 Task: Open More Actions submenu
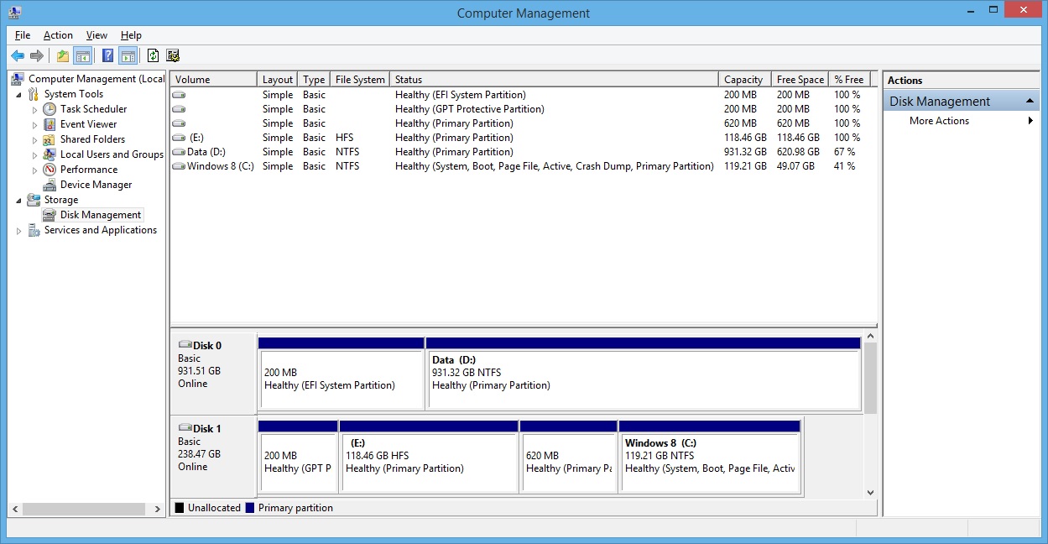939,121
